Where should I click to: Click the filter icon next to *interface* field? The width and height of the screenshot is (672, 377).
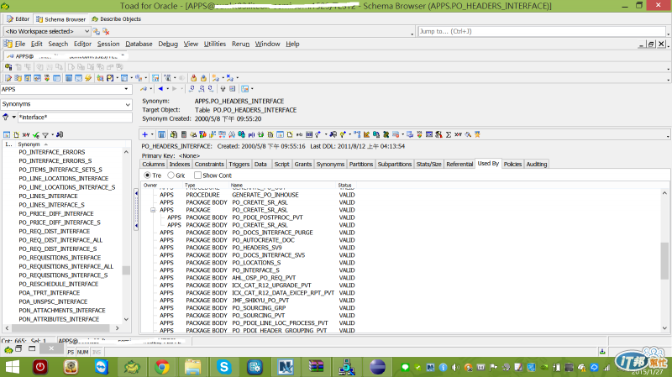(6, 117)
